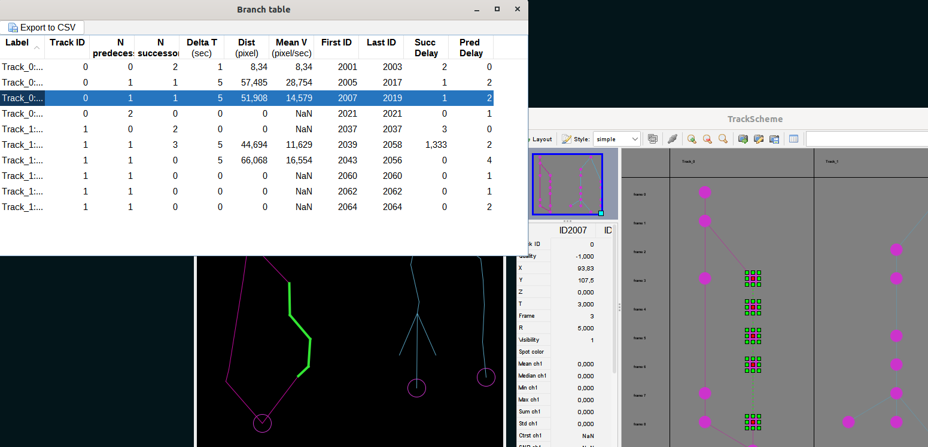Select the branch row with First ID 2021
This screenshot has height=447, width=928.
pos(247,114)
